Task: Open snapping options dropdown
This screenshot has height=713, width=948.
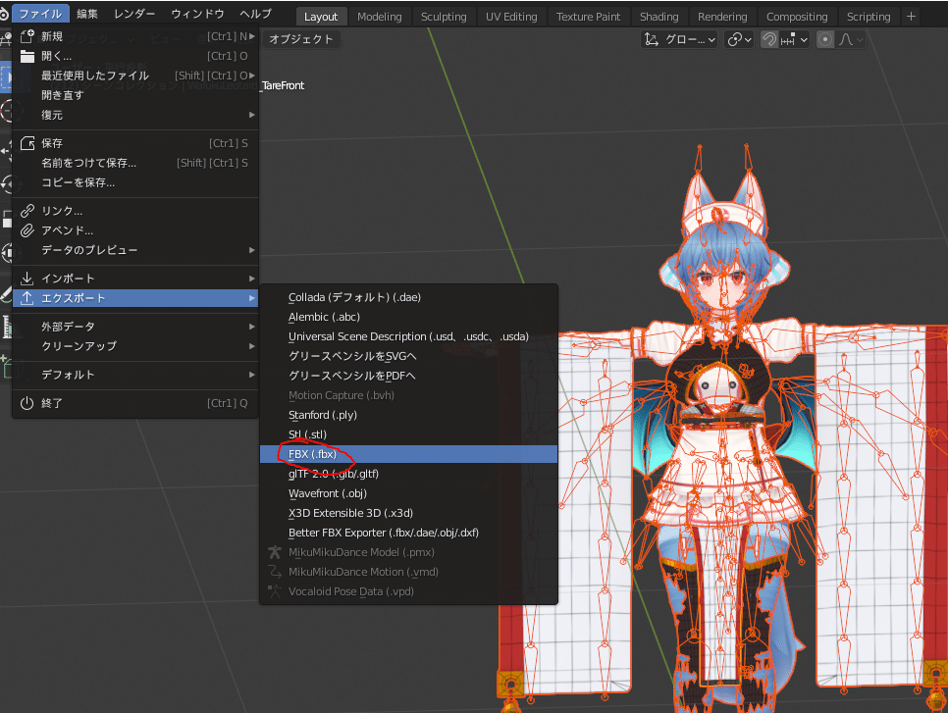Action: (794, 39)
